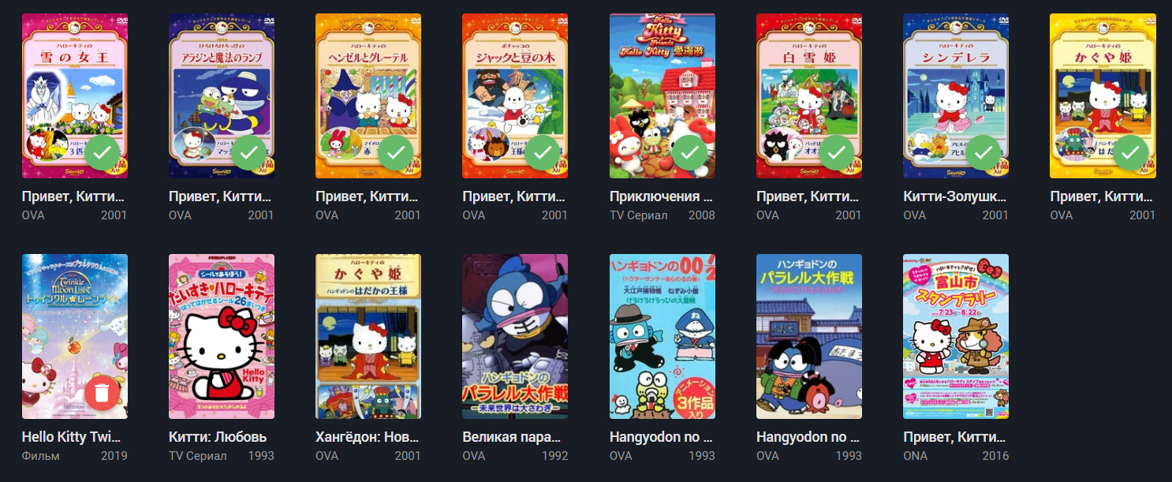This screenshot has width=1172, height=482.
Task: Click green checkmark on the Snow White poster
Action: 836,152
